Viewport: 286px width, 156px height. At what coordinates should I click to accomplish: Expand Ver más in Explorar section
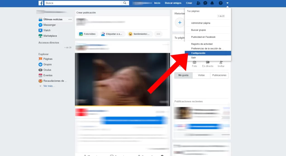(49, 86)
